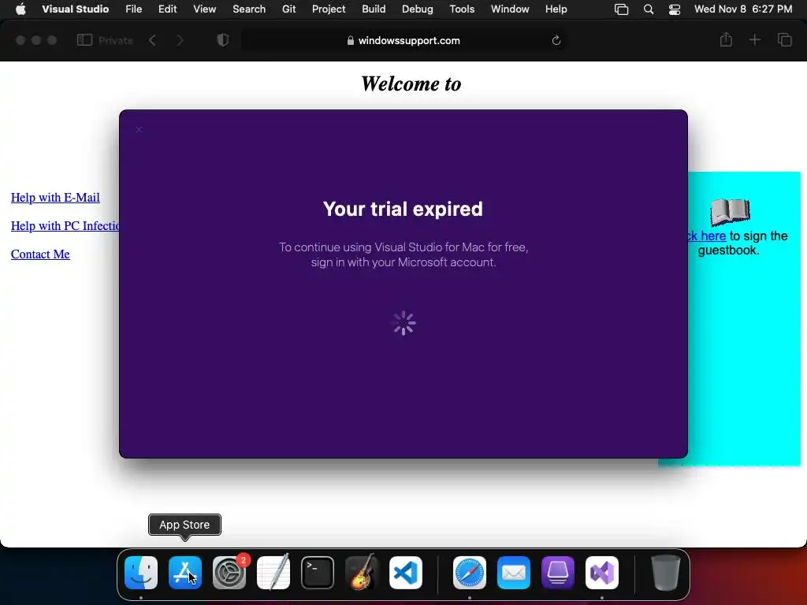Image resolution: width=807 pixels, height=605 pixels.
Task: Open Safari compass icon in Dock
Action: click(x=470, y=573)
